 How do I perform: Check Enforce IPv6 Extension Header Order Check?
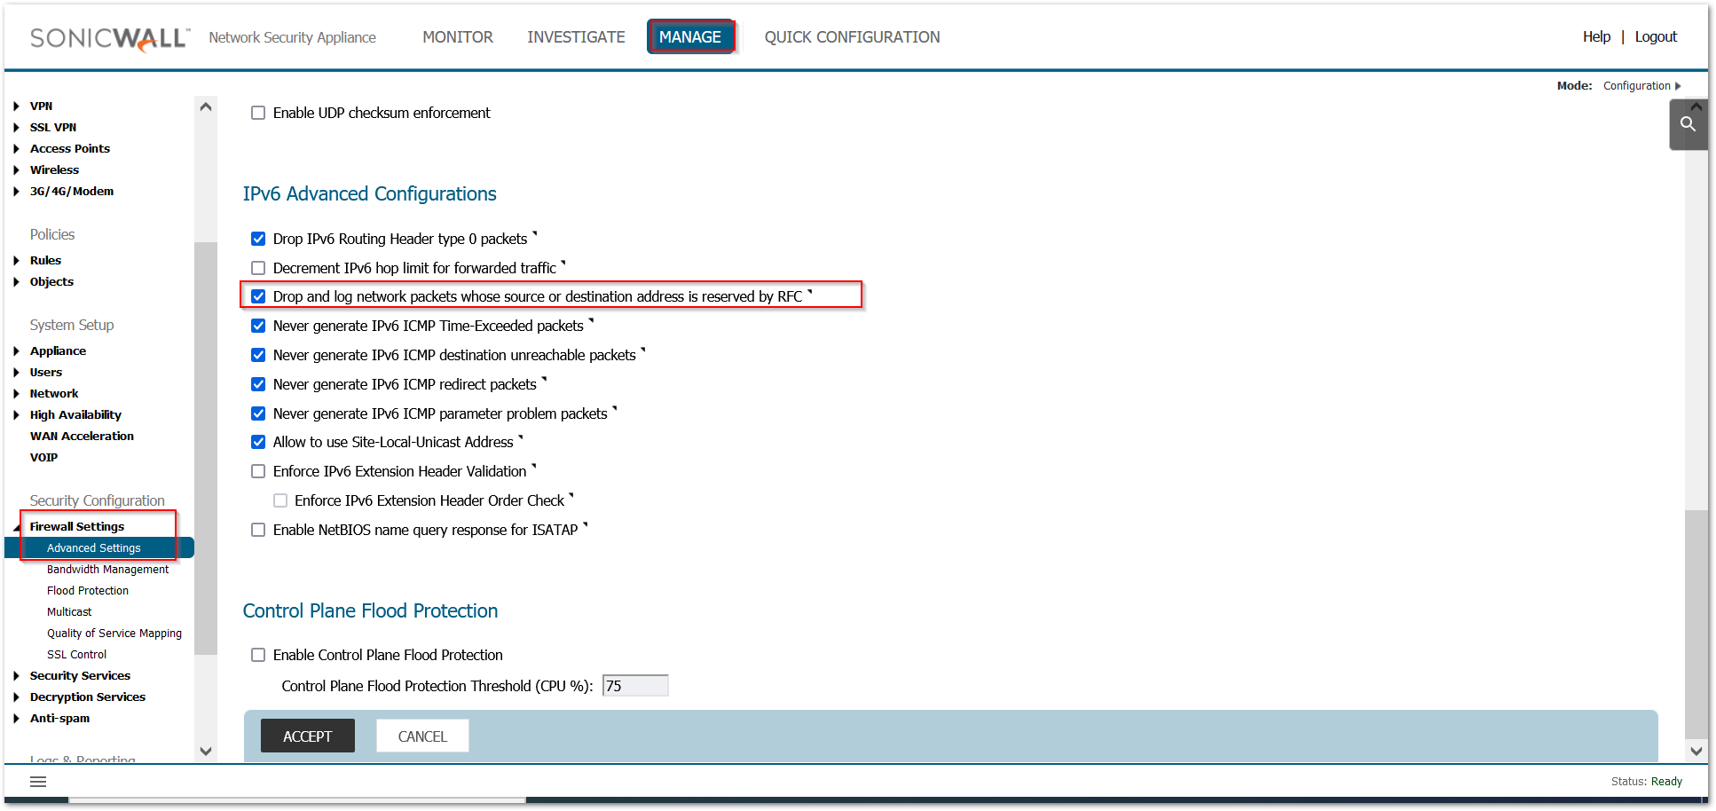[280, 500]
